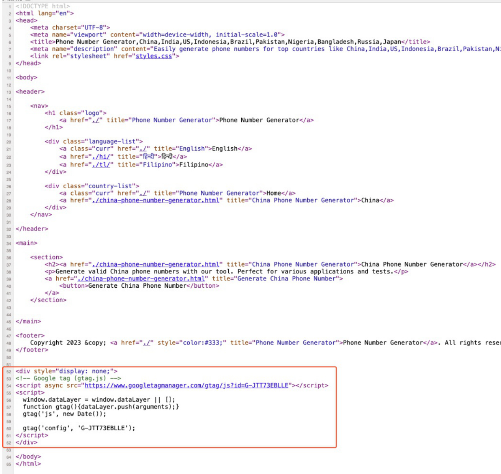Click the window.dataLayer assignment line
This screenshot has width=501, height=474.
(x=99, y=400)
